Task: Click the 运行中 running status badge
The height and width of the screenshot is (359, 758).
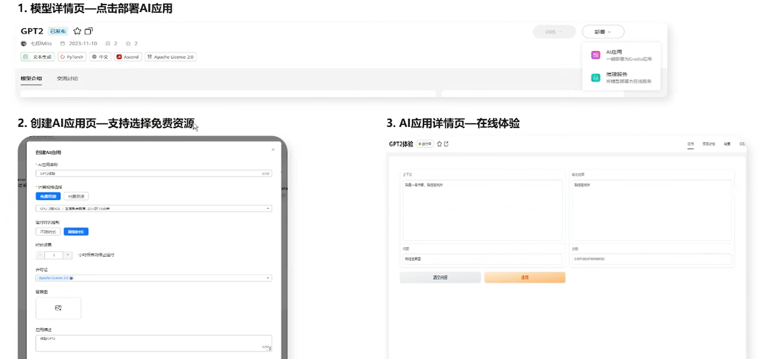Action: click(x=425, y=144)
